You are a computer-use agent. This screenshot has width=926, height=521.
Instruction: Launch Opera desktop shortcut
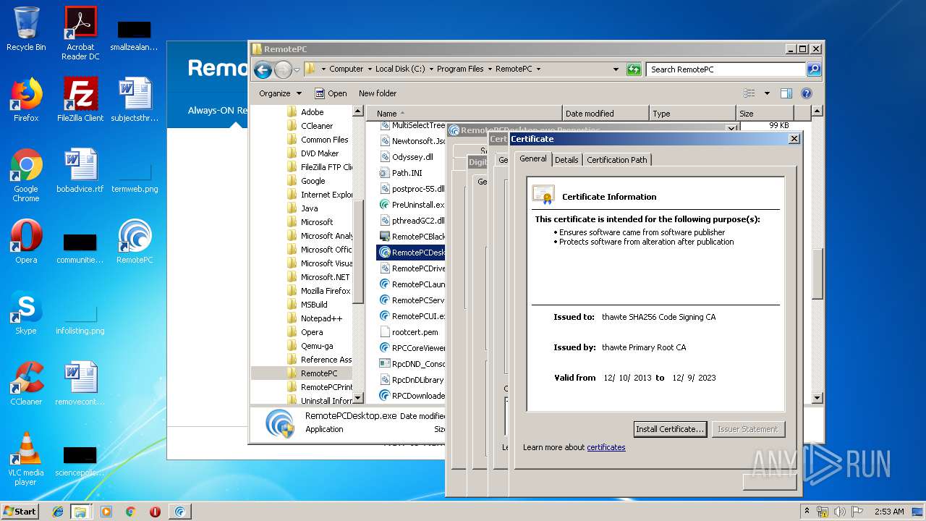26,242
